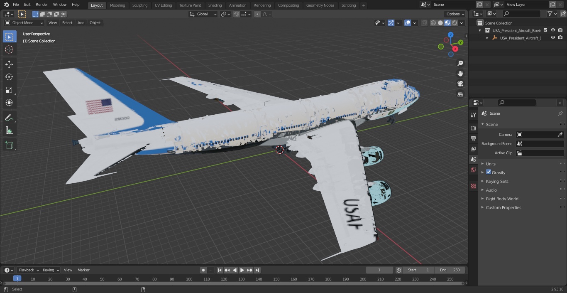Open the Keying menu in timeline
567x293 pixels.
click(x=51, y=270)
